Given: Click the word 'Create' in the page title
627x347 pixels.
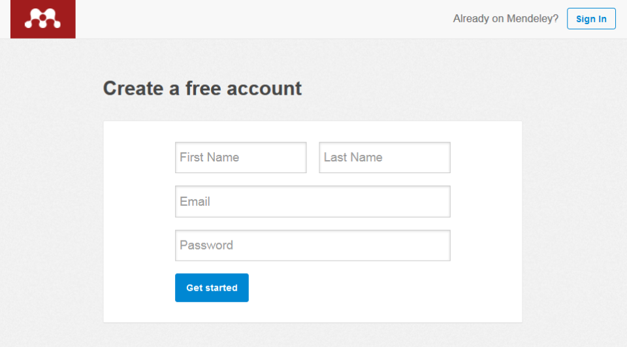Looking at the screenshot, I should 133,88.
